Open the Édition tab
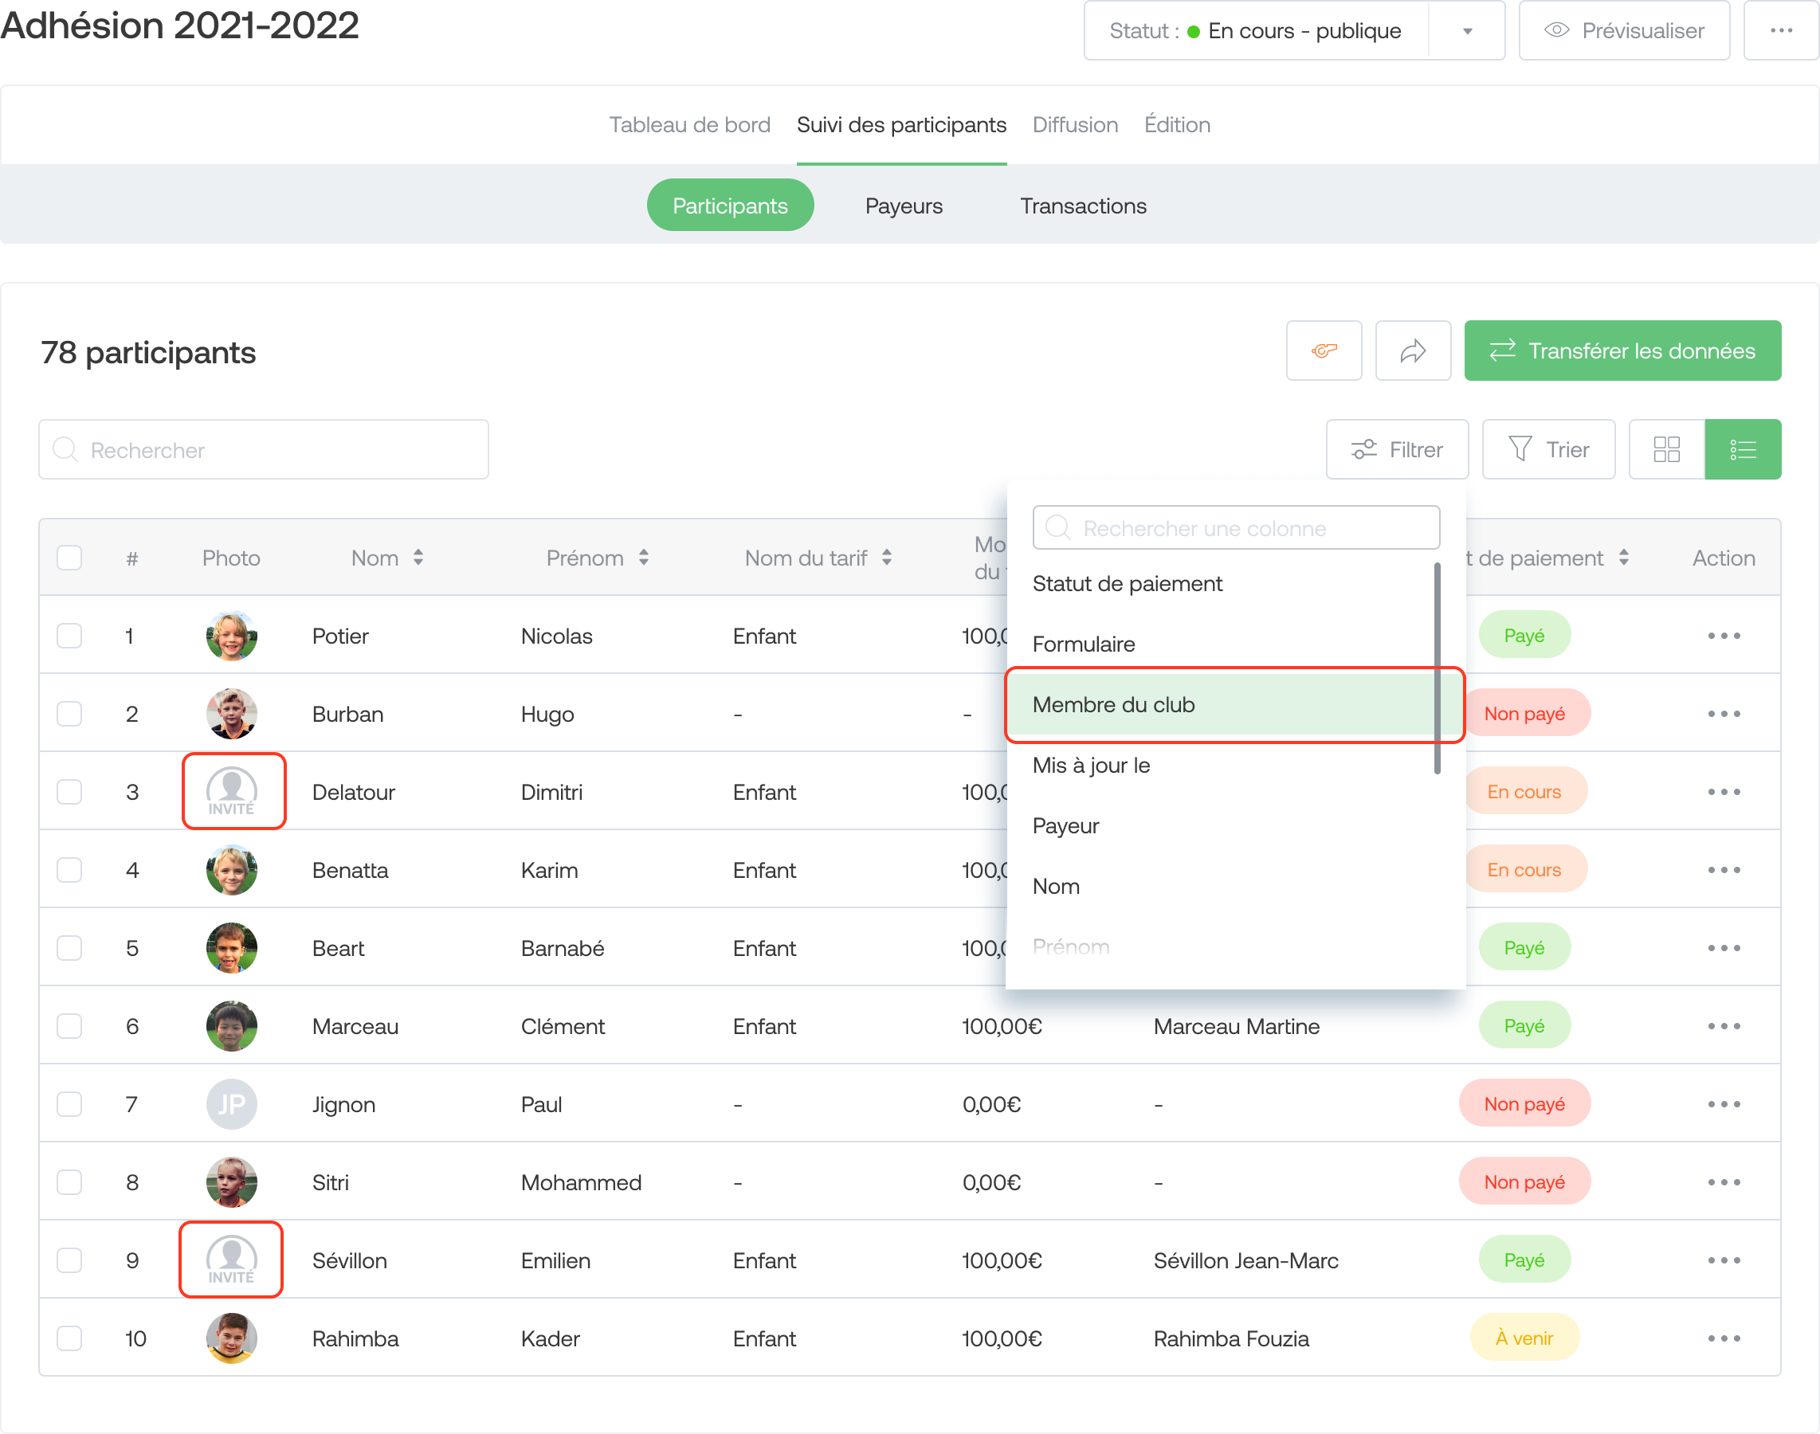Viewport: 1820px width, 1434px height. pos(1177,124)
